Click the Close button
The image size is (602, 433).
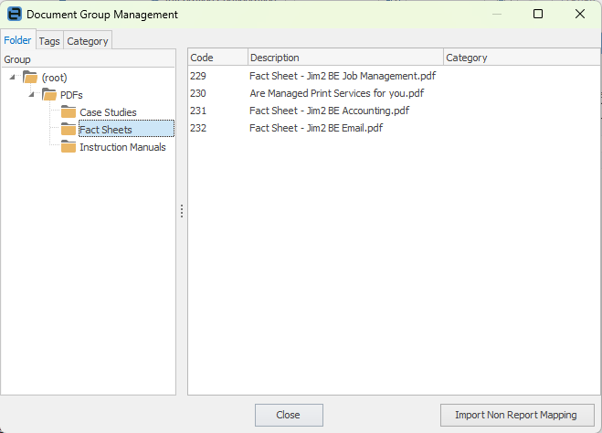point(289,415)
